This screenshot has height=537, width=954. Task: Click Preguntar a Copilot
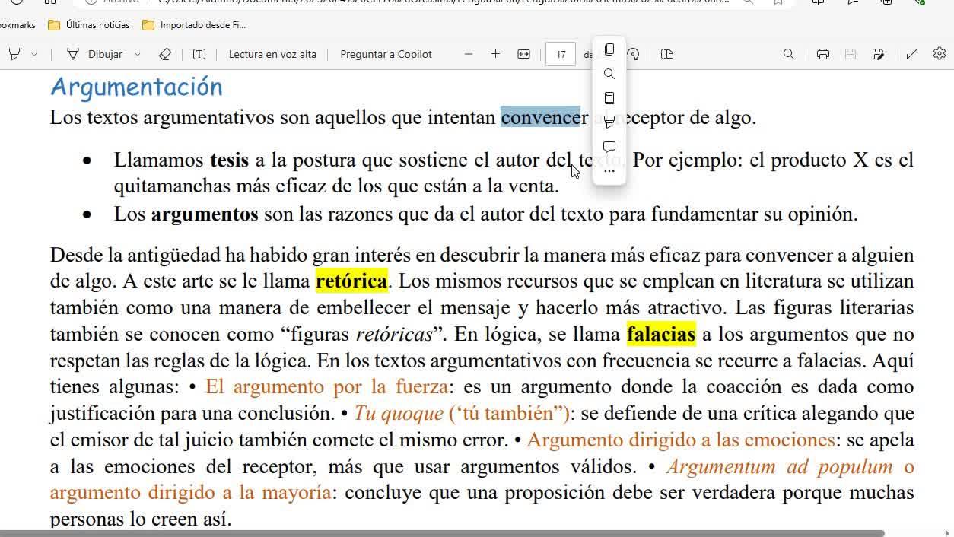(x=386, y=54)
